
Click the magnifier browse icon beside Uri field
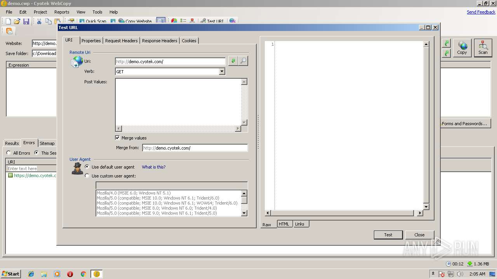click(x=243, y=61)
